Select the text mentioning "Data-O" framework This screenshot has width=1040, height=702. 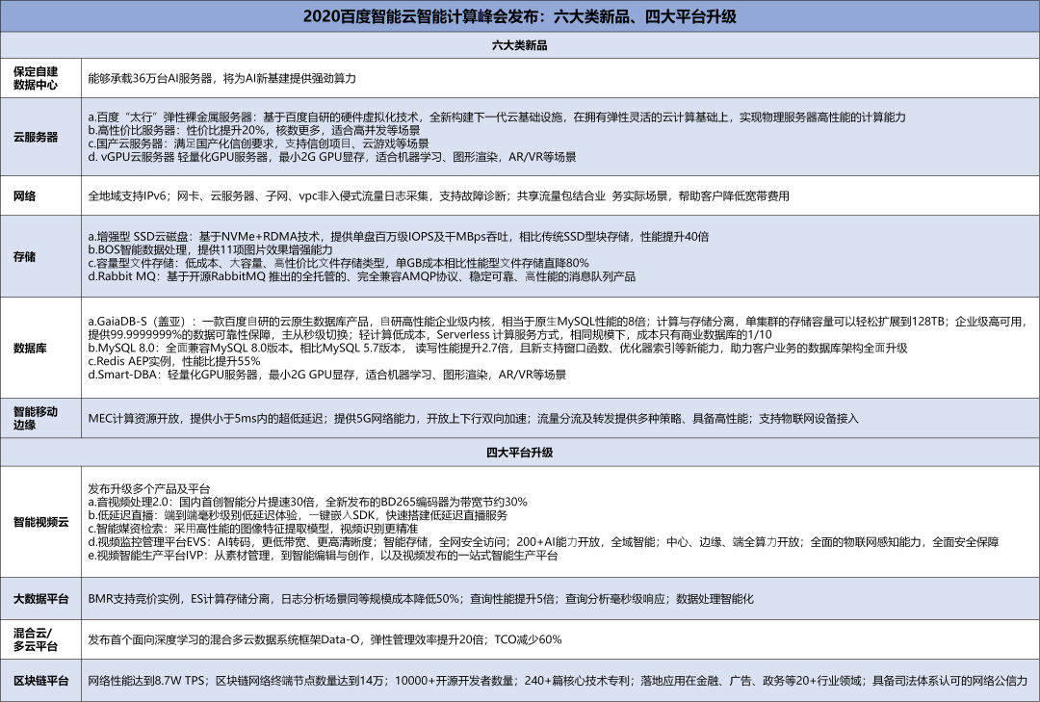pyautogui.click(x=325, y=639)
